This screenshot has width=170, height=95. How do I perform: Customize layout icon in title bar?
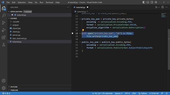(x=156, y=2)
